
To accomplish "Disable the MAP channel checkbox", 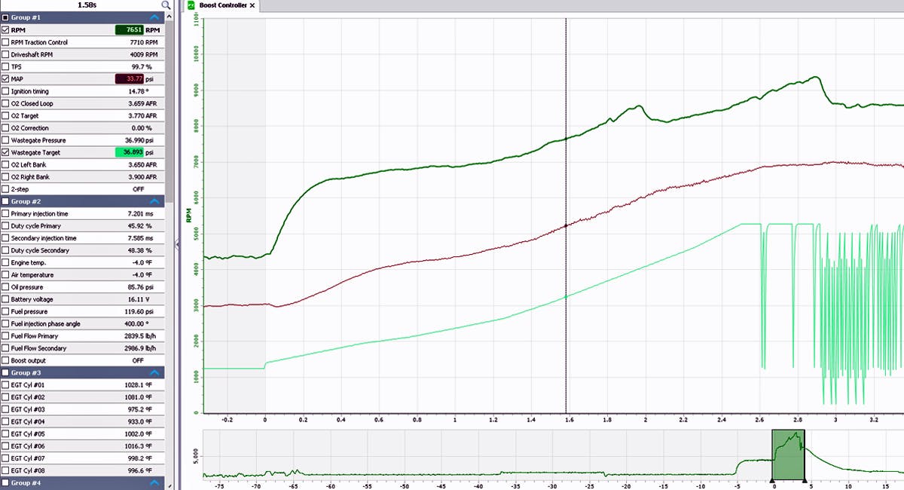I will click(x=6, y=79).
